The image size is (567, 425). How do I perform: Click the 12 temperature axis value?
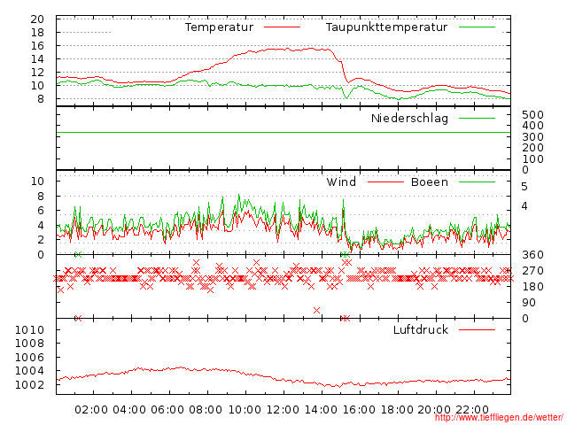pos(37,73)
